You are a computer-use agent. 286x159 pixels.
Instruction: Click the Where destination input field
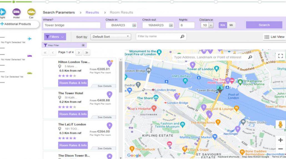click(71, 25)
